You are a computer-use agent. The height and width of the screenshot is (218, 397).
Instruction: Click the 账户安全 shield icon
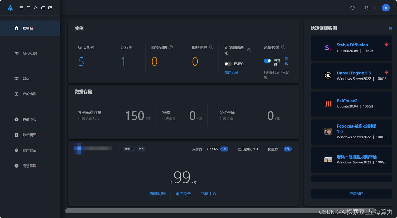pos(16,150)
